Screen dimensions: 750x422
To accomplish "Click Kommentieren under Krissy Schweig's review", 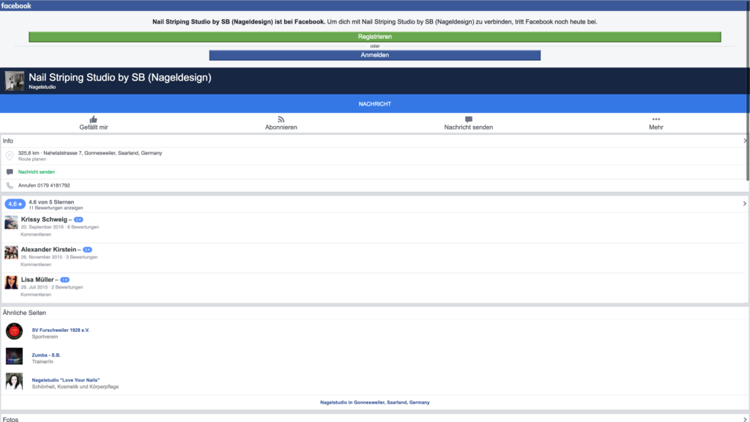I will click(x=36, y=234).
